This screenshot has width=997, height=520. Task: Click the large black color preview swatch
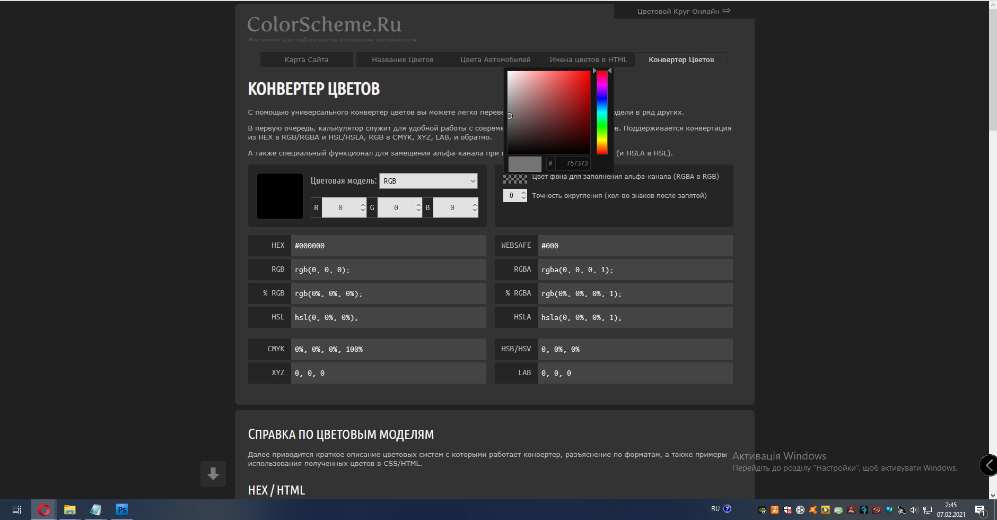[280, 196]
